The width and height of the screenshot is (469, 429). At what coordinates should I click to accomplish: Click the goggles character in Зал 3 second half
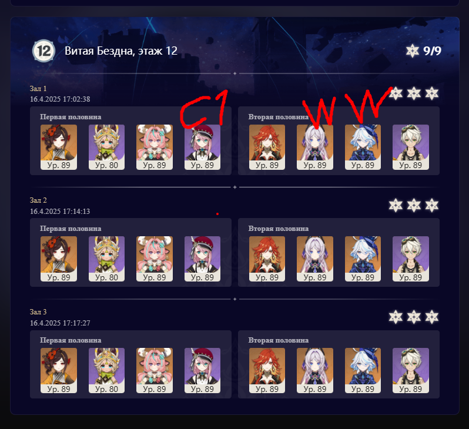[x=411, y=370]
